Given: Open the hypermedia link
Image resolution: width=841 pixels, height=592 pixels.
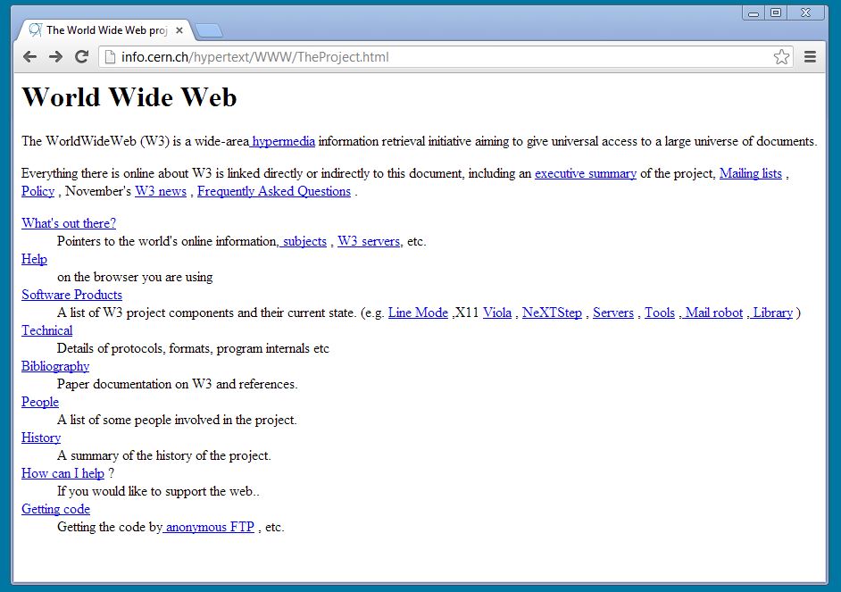Looking at the screenshot, I should point(283,142).
